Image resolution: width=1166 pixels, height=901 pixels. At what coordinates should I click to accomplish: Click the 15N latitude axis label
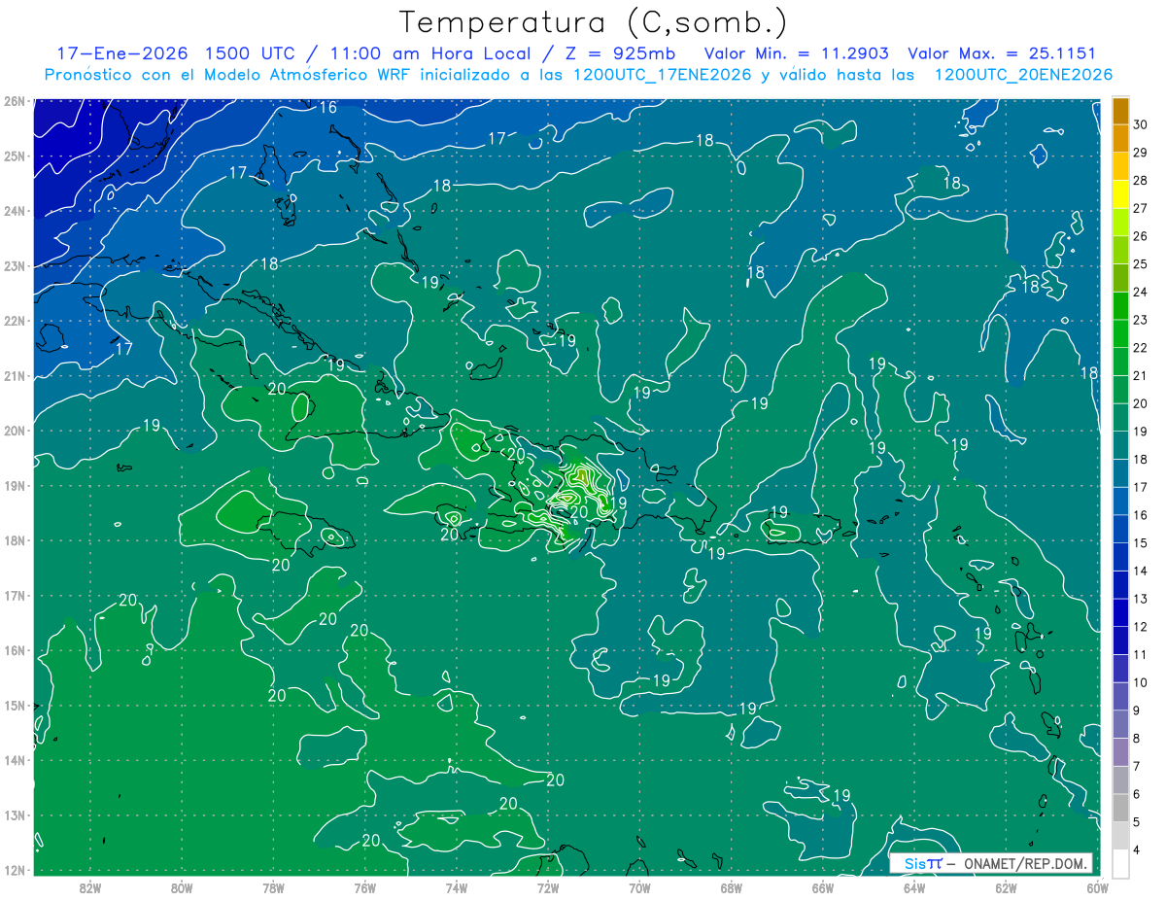[x=14, y=705]
